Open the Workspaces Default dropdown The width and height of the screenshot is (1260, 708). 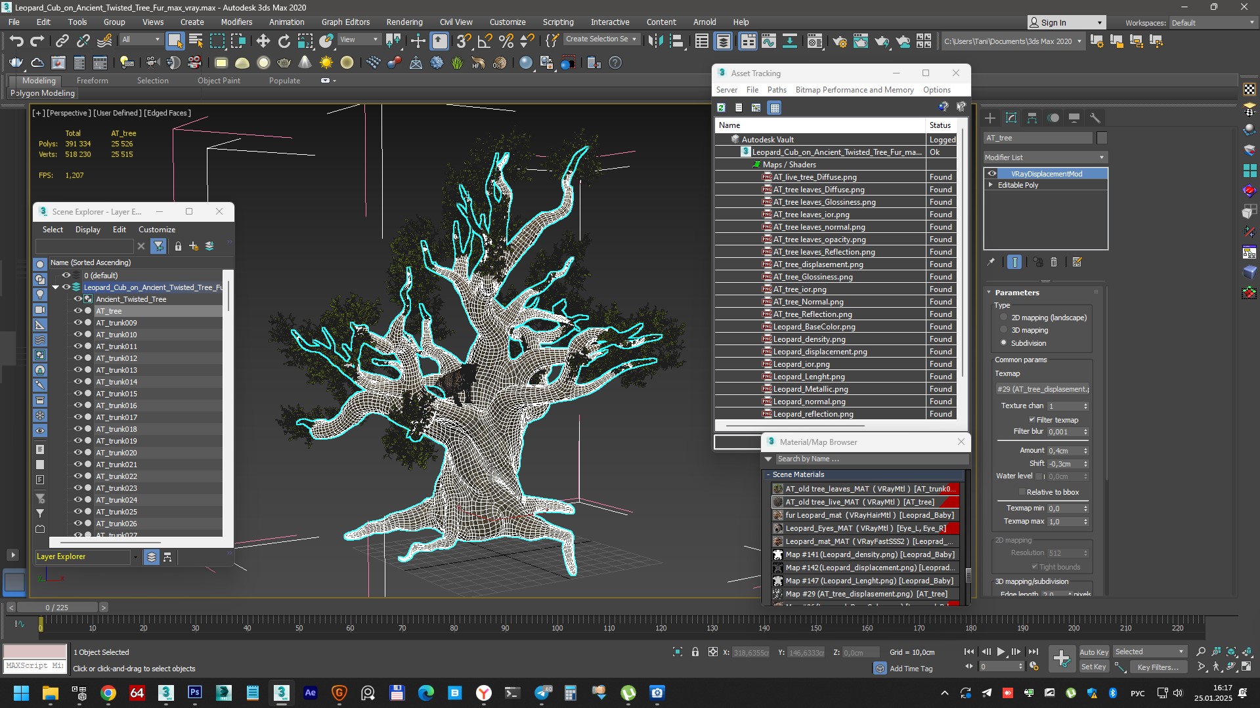click(x=1213, y=23)
